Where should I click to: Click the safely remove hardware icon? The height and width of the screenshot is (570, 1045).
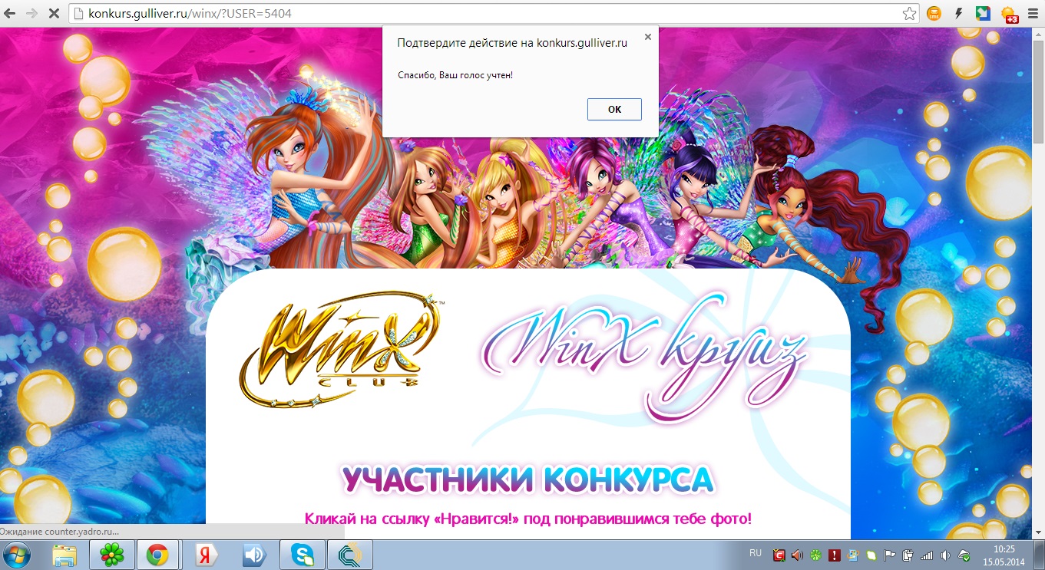(964, 555)
